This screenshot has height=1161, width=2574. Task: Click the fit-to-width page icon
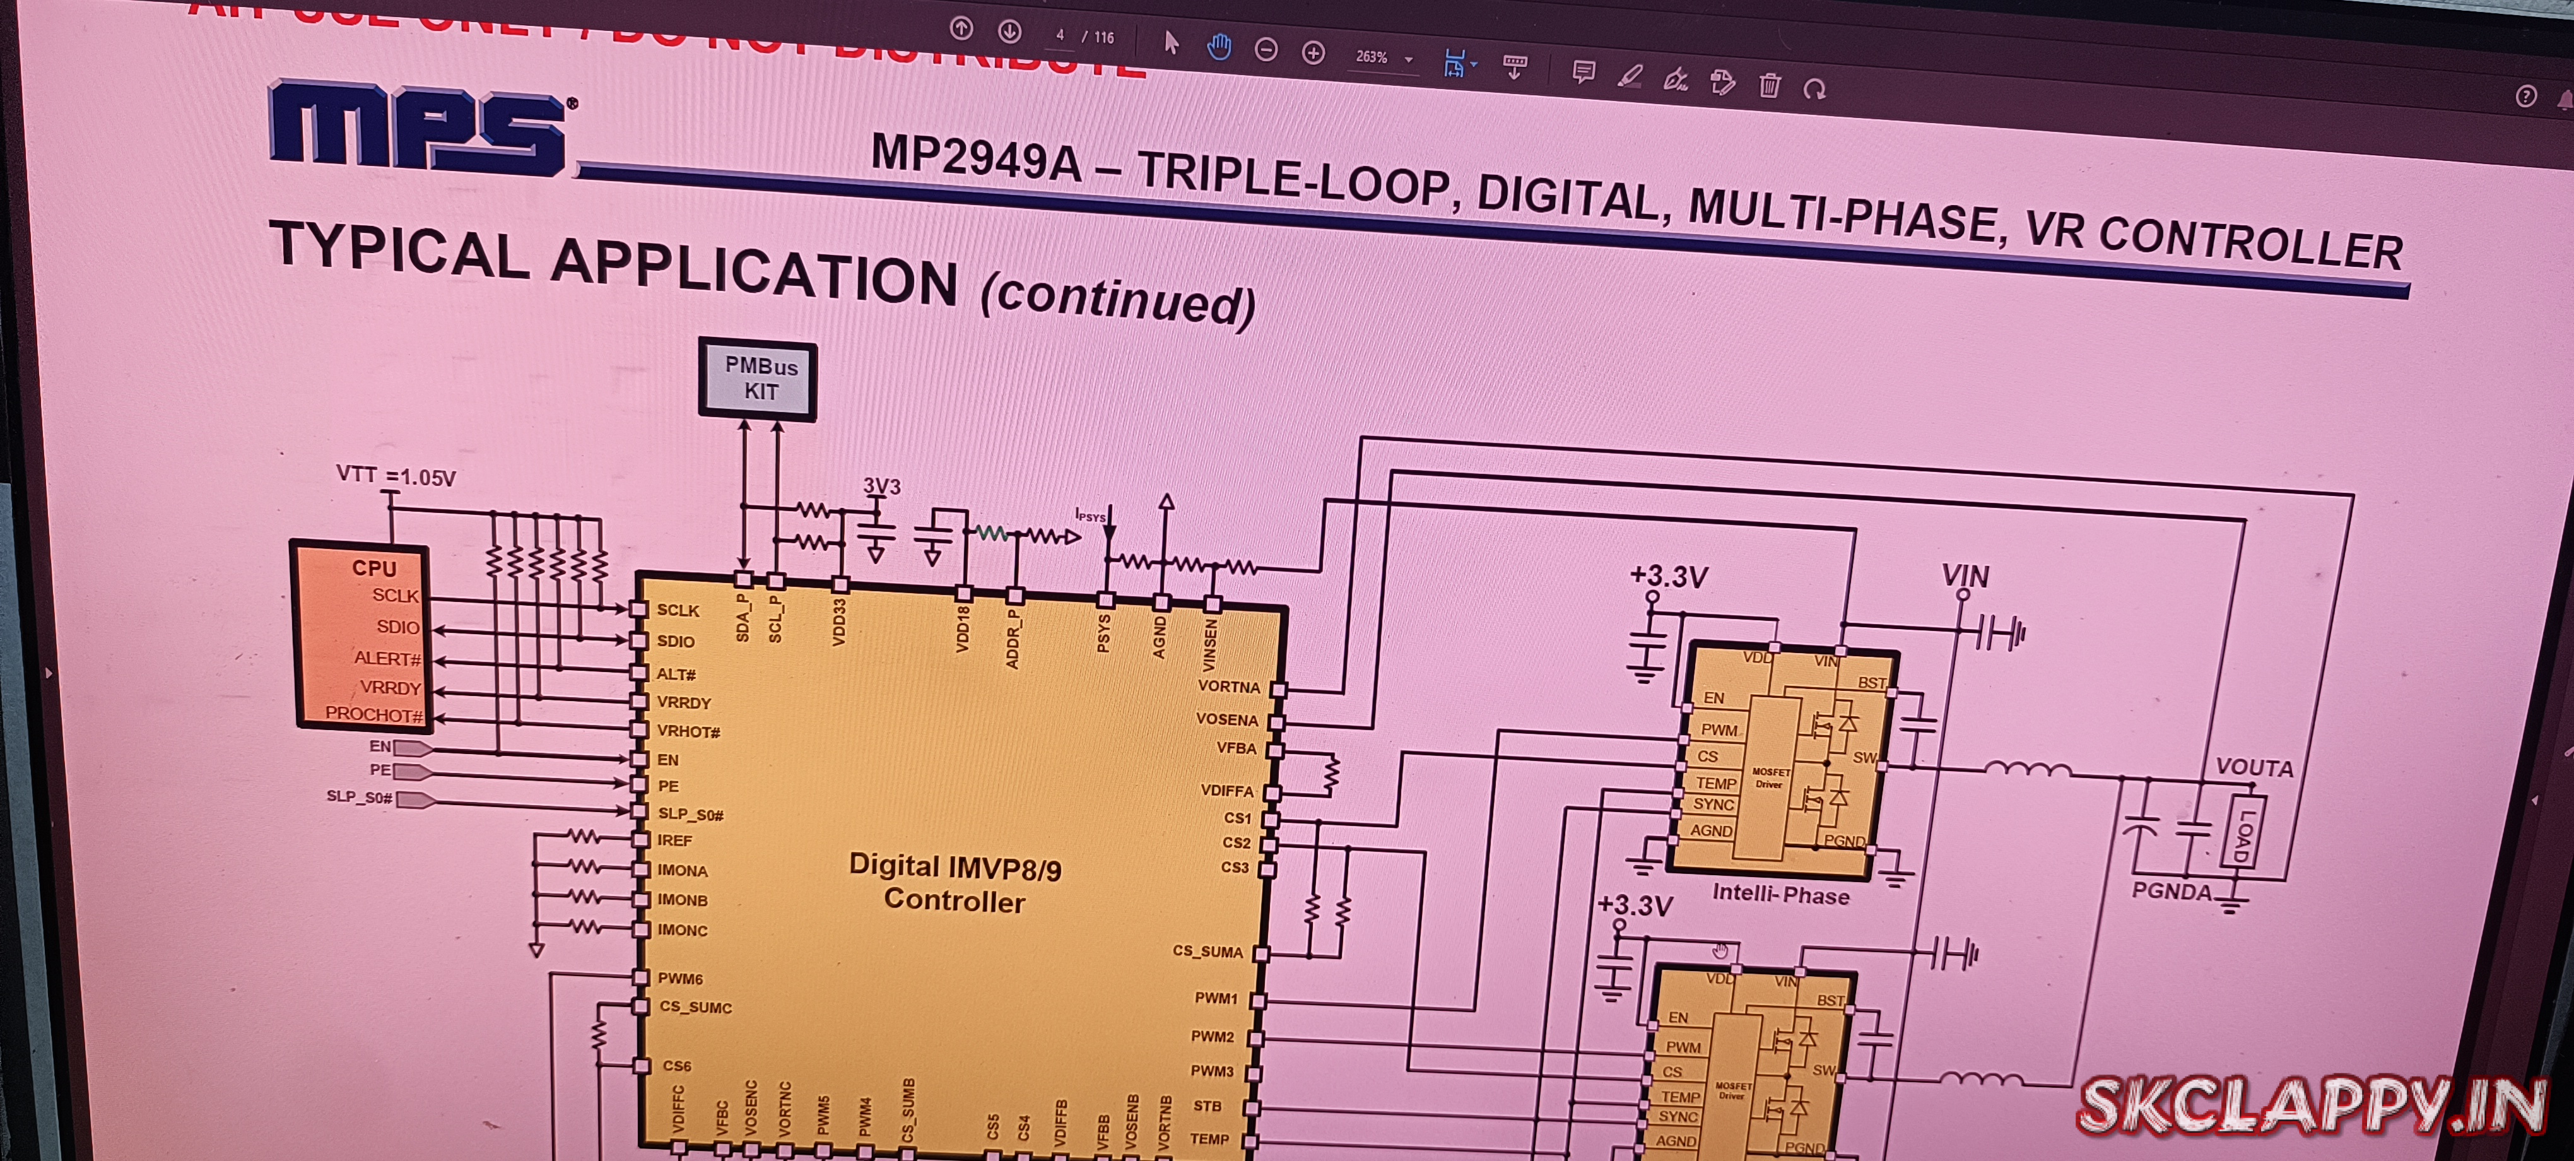[1455, 63]
